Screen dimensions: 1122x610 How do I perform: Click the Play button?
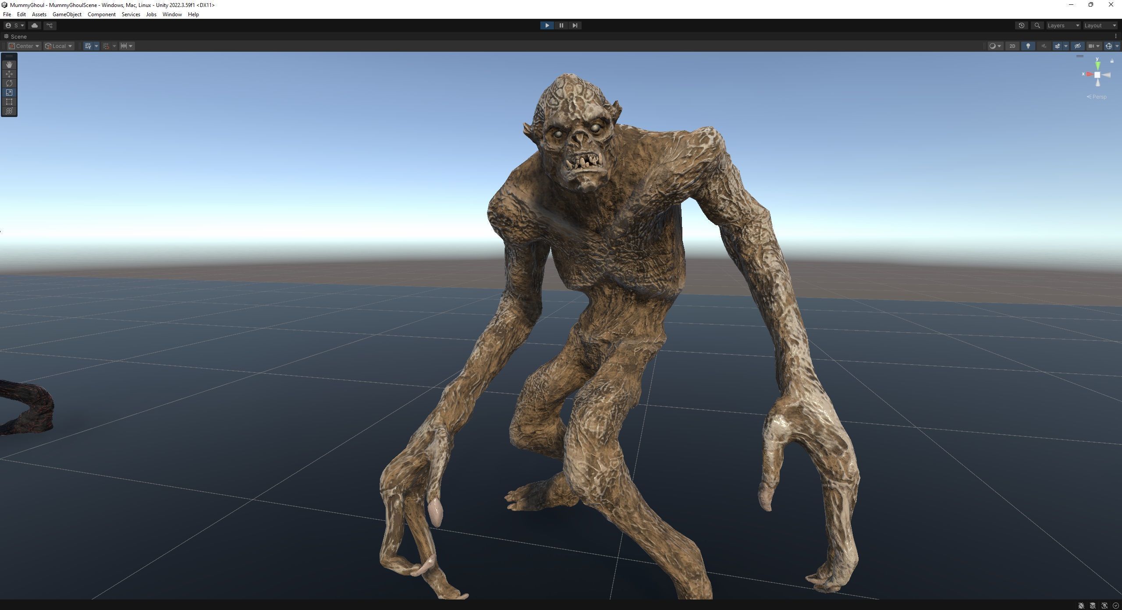(547, 25)
